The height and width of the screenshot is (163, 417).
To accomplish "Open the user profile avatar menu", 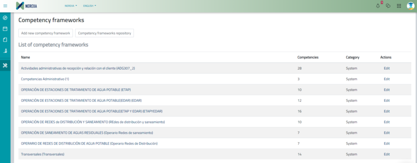I will [x=410, y=6].
